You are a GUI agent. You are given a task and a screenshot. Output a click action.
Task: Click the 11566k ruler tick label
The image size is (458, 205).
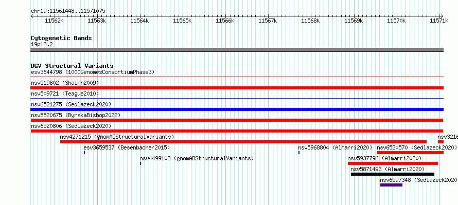point(225,21)
